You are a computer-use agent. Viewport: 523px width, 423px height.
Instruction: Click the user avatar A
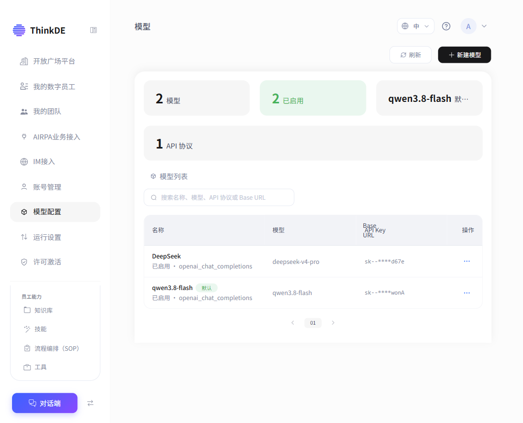tap(468, 26)
